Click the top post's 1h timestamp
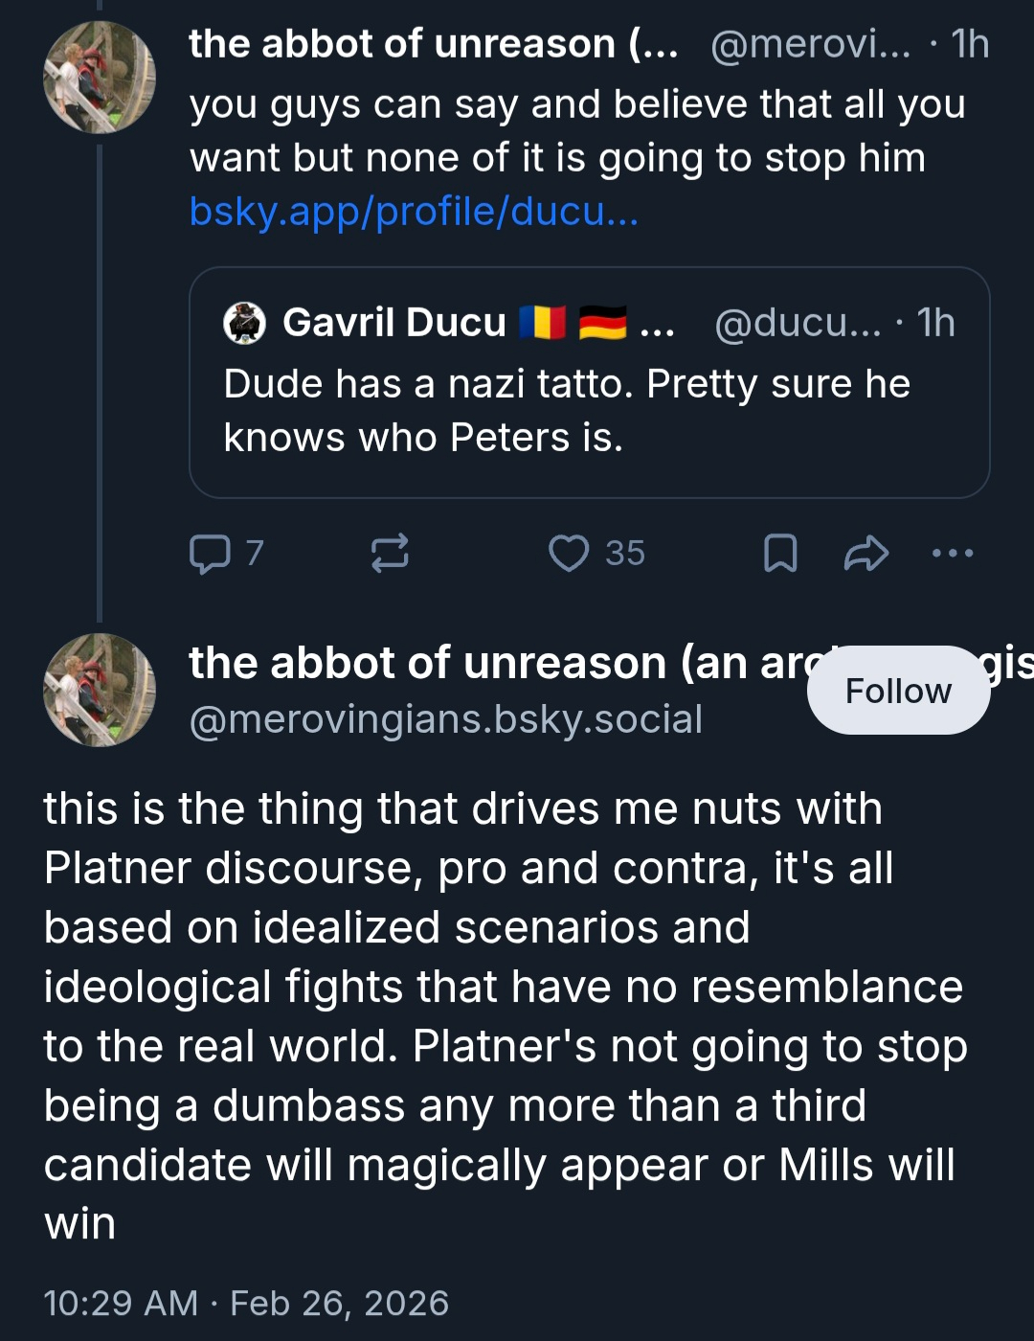This screenshot has height=1341, width=1034. 970,44
